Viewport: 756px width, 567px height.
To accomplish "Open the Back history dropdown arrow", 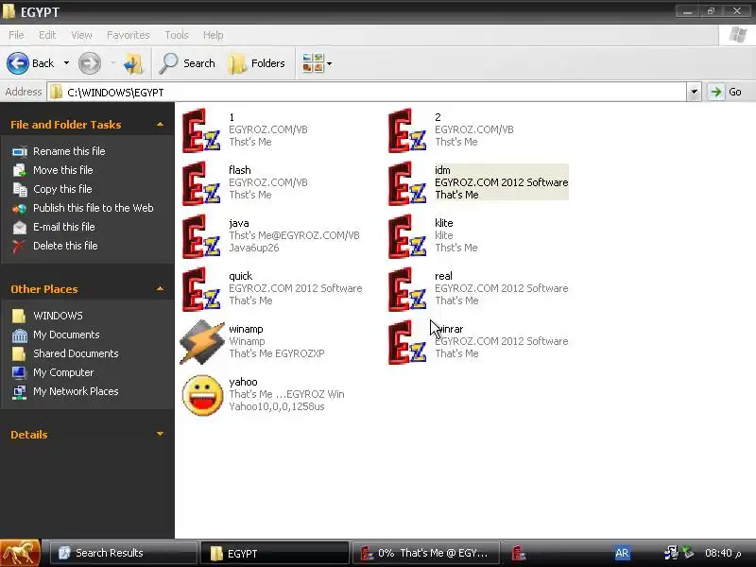I will click(66, 63).
